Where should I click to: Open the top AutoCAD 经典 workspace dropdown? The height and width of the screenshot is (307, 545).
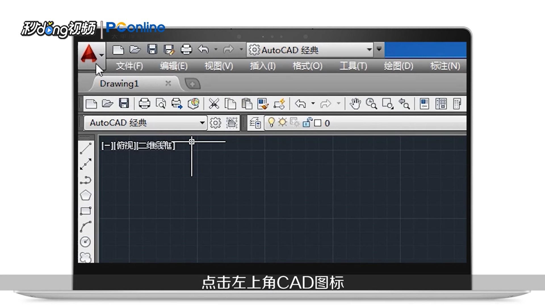(310, 50)
